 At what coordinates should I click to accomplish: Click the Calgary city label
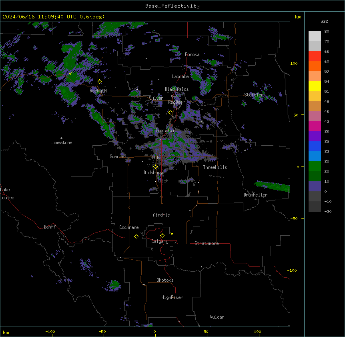tap(160, 241)
